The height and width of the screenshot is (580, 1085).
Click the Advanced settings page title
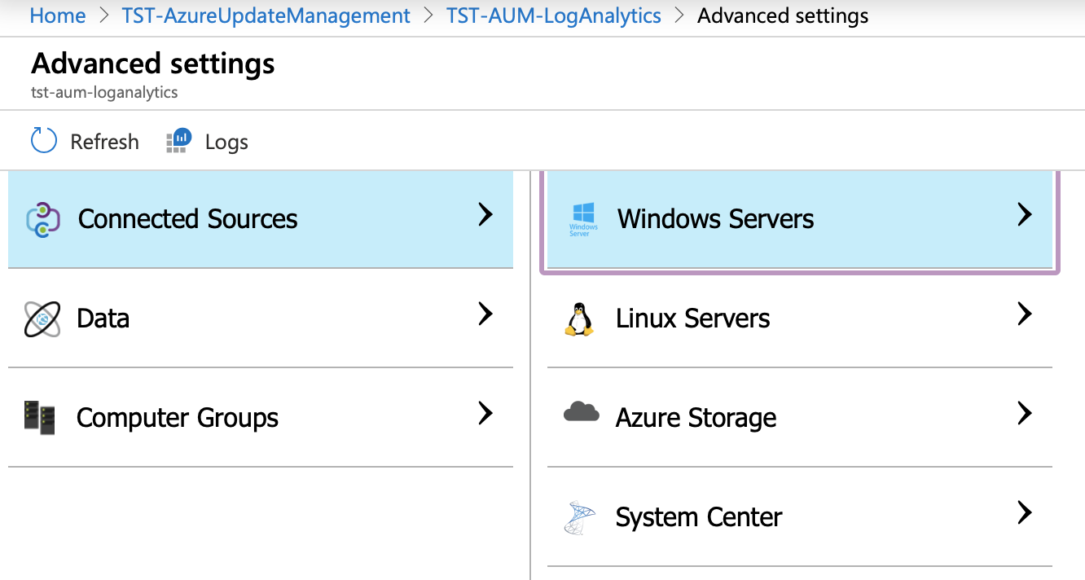[x=153, y=64]
